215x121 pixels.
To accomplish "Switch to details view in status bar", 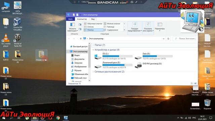I will [192, 83].
